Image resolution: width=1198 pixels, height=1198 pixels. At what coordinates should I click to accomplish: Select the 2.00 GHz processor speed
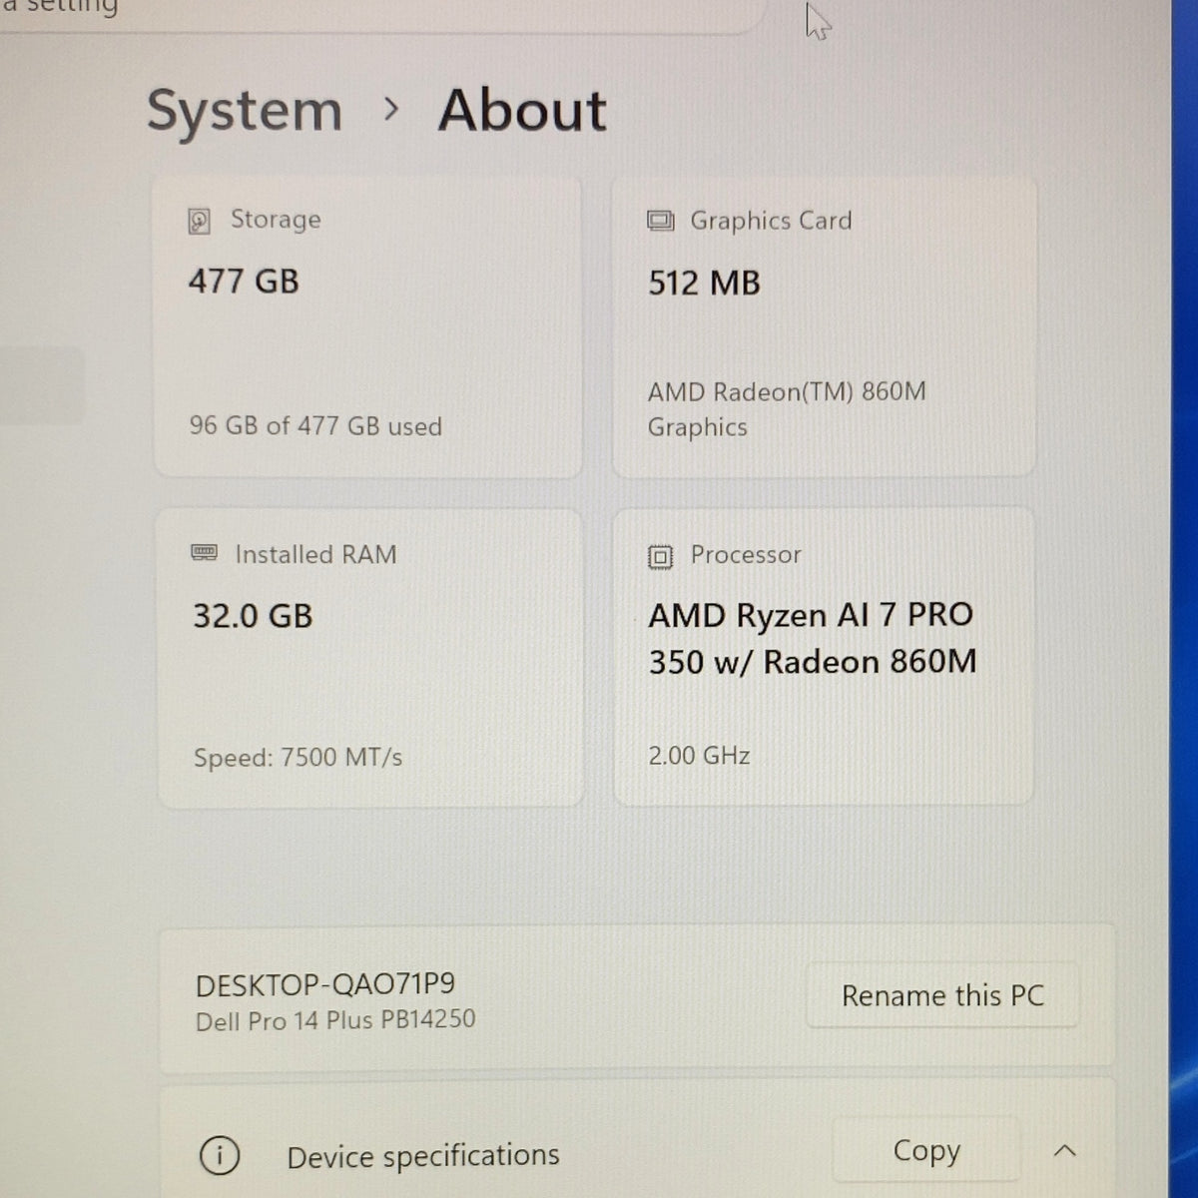pyautogui.click(x=699, y=756)
